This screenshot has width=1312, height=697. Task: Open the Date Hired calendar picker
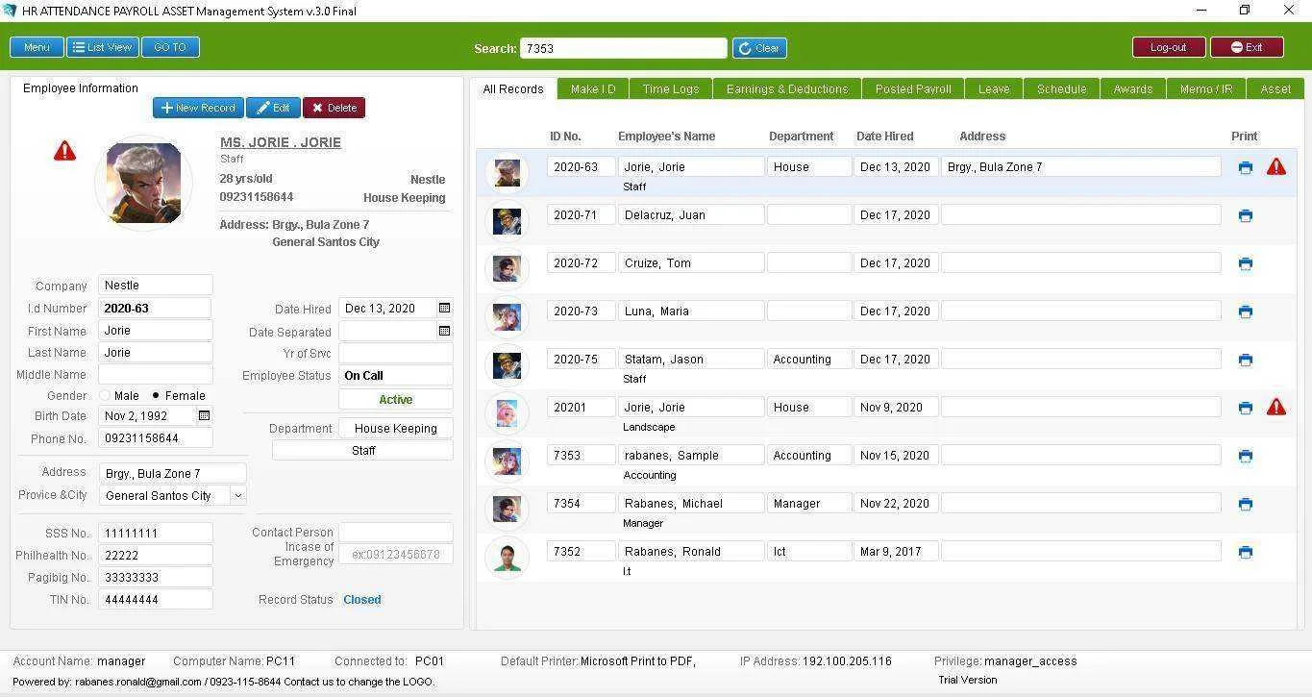tap(444, 308)
